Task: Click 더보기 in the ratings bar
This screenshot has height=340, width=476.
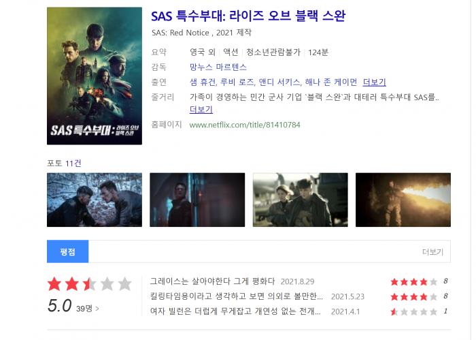Action: pos(432,252)
